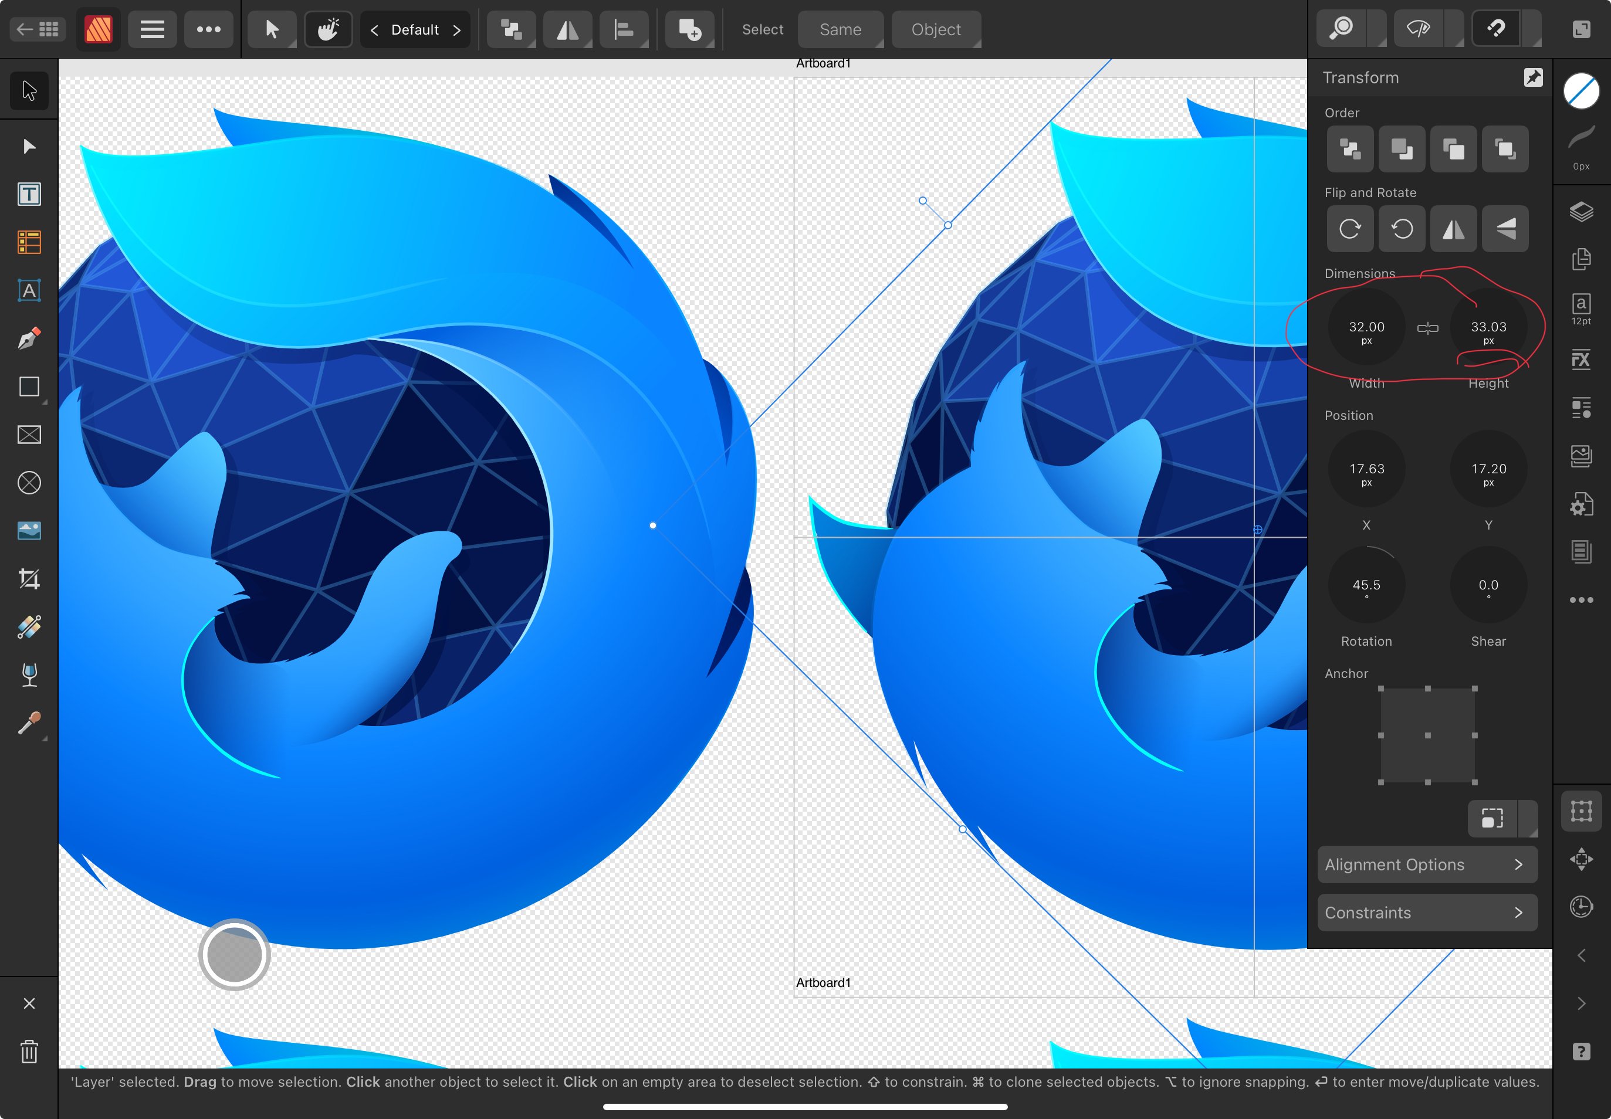Select the Picture Frame Rectangle tool
The width and height of the screenshot is (1611, 1119).
[x=29, y=435]
